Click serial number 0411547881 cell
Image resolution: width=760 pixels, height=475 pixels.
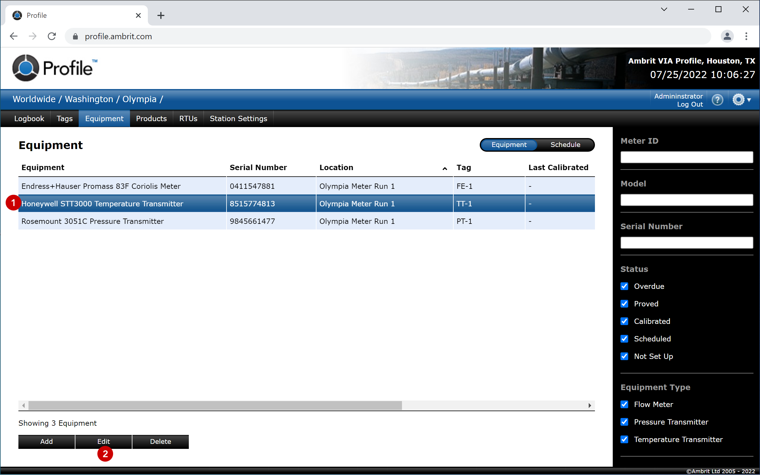click(271, 186)
